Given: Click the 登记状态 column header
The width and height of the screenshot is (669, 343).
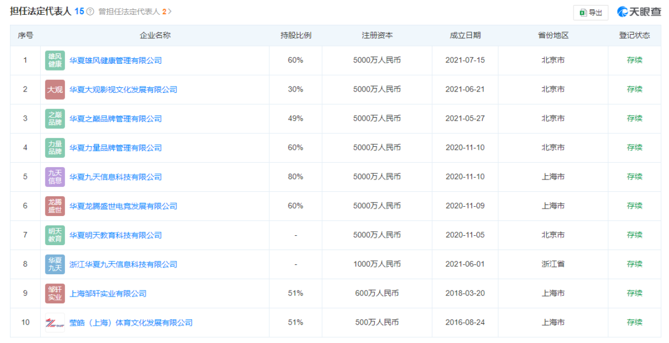Looking at the screenshot, I should 634,35.
